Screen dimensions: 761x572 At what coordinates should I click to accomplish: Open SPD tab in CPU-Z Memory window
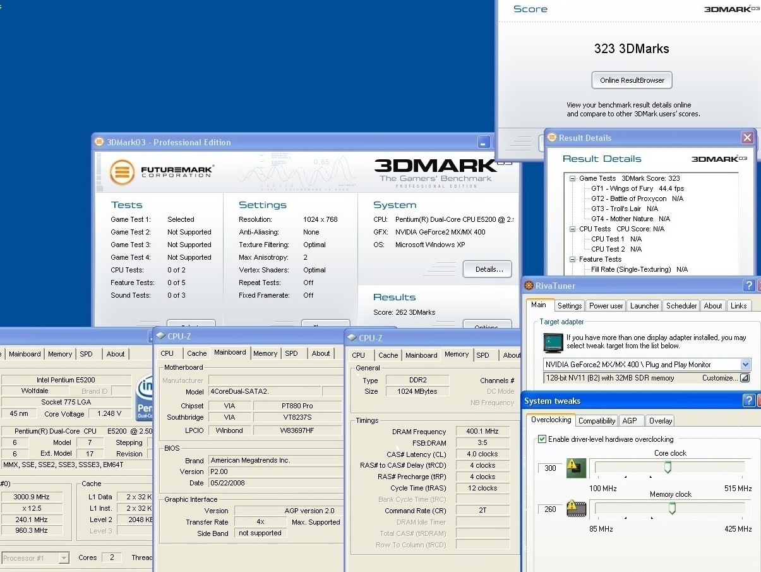click(483, 355)
